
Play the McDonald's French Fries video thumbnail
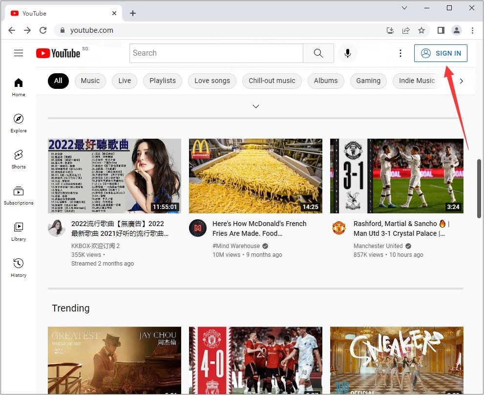pos(255,176)
